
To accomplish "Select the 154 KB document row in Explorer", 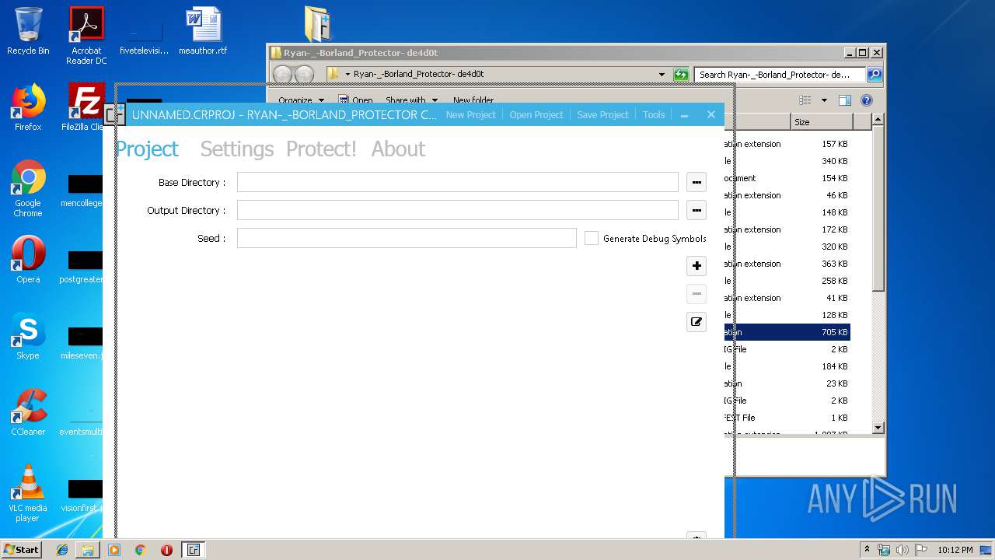I will tap(787, 178).
